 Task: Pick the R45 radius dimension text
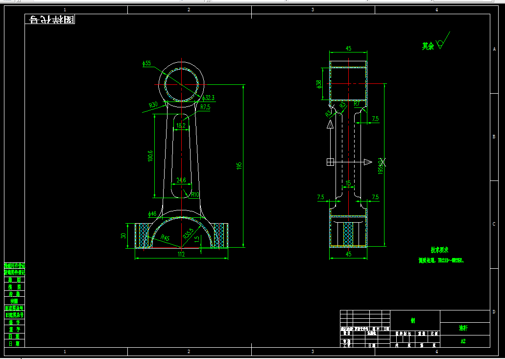pyautogui.click(x=165, y=238)
